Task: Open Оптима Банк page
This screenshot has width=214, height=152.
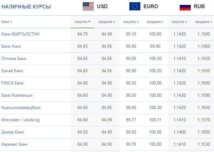Action: pos(14,58)
